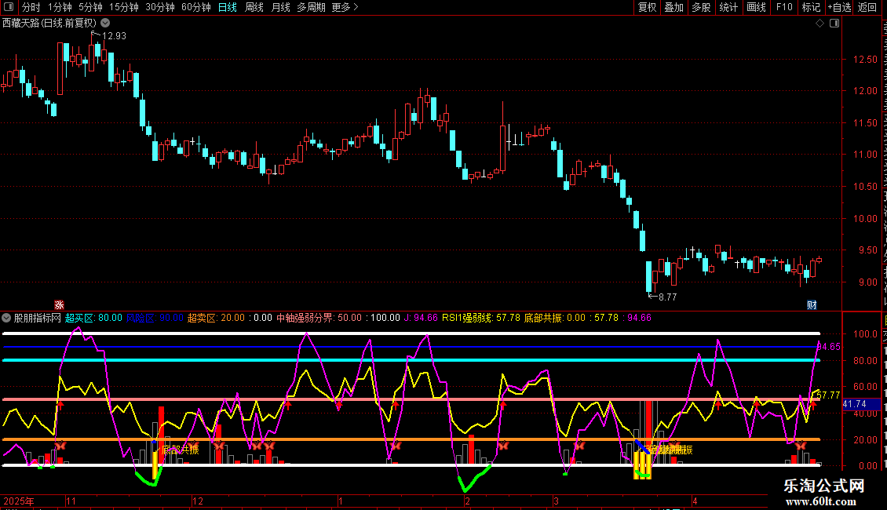Click the 2025年 date axis label

pyautogui.click(x=19, y=501)
